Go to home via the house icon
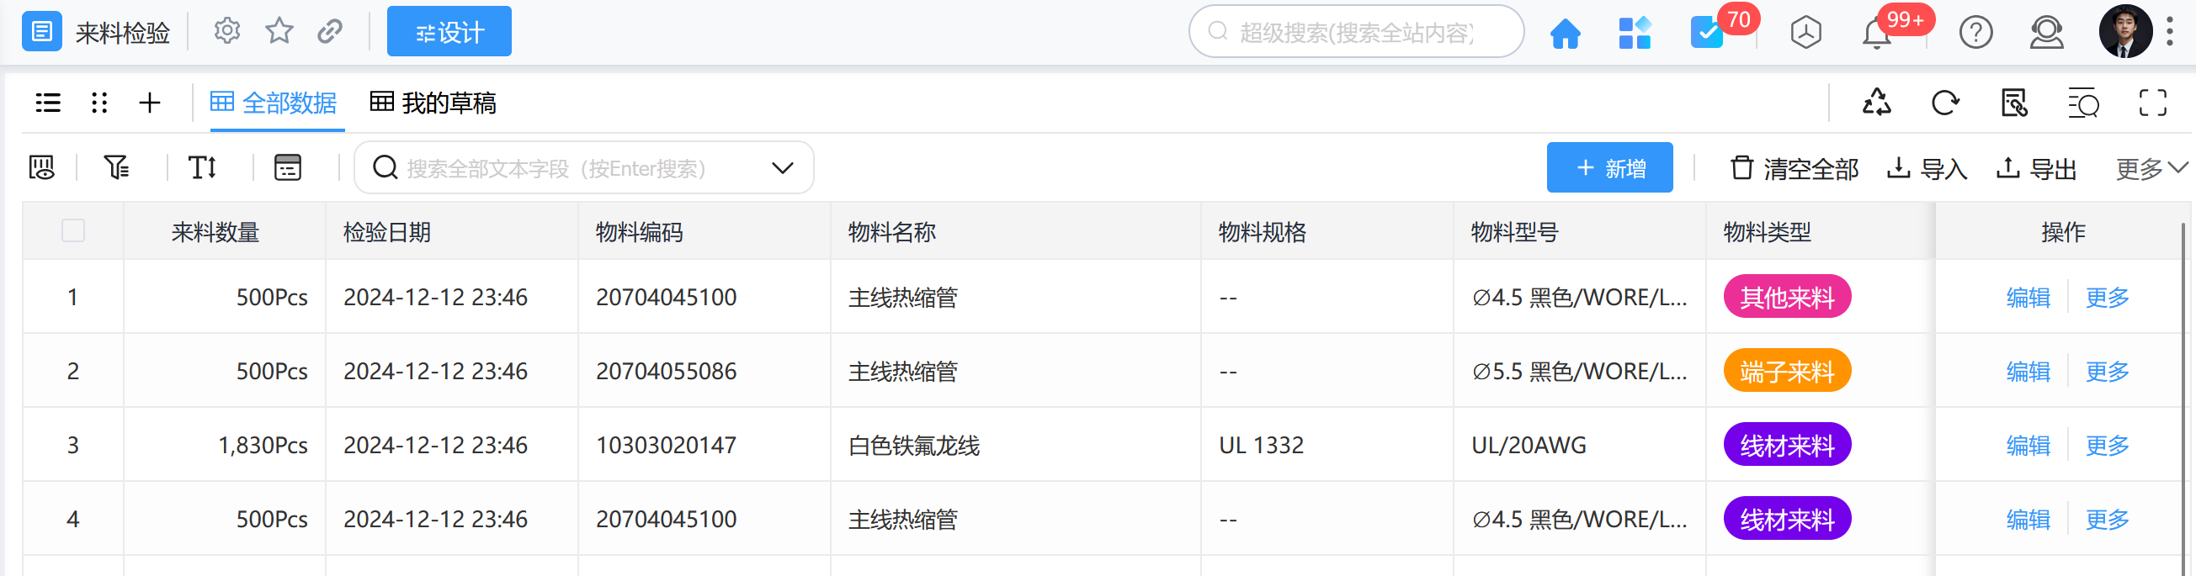The height and width of the screenshot is (576, 2196). [x=1565, y=34]
